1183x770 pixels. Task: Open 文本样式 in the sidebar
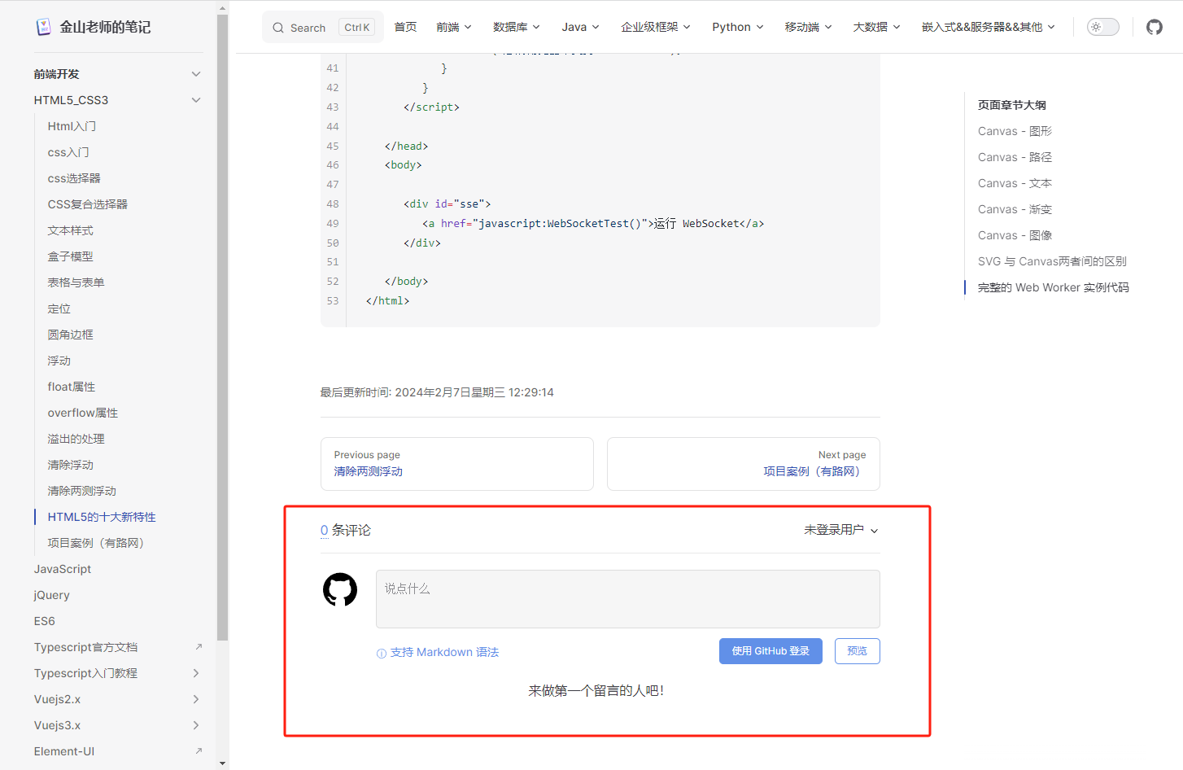(x=71, y=230)
